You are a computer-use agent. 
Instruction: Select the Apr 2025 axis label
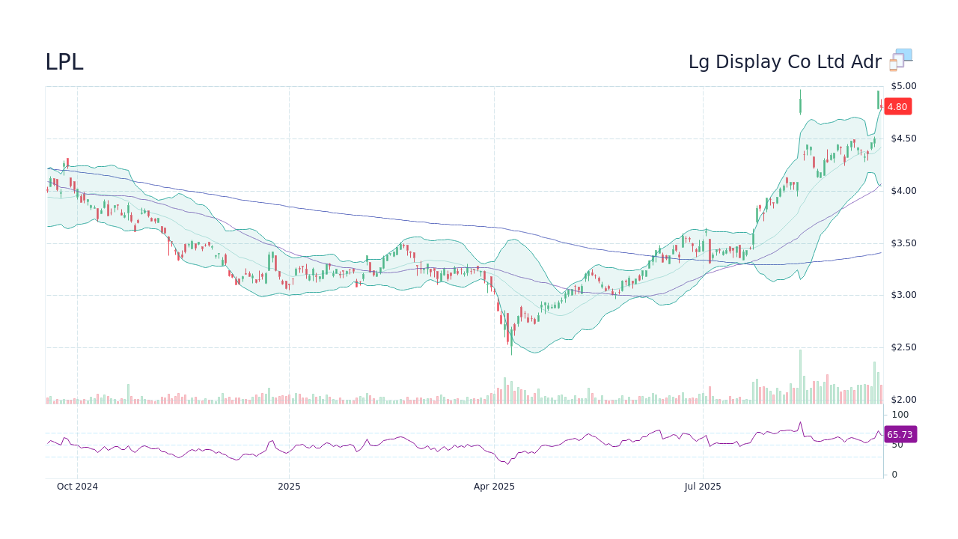click(x=493, y=486)
